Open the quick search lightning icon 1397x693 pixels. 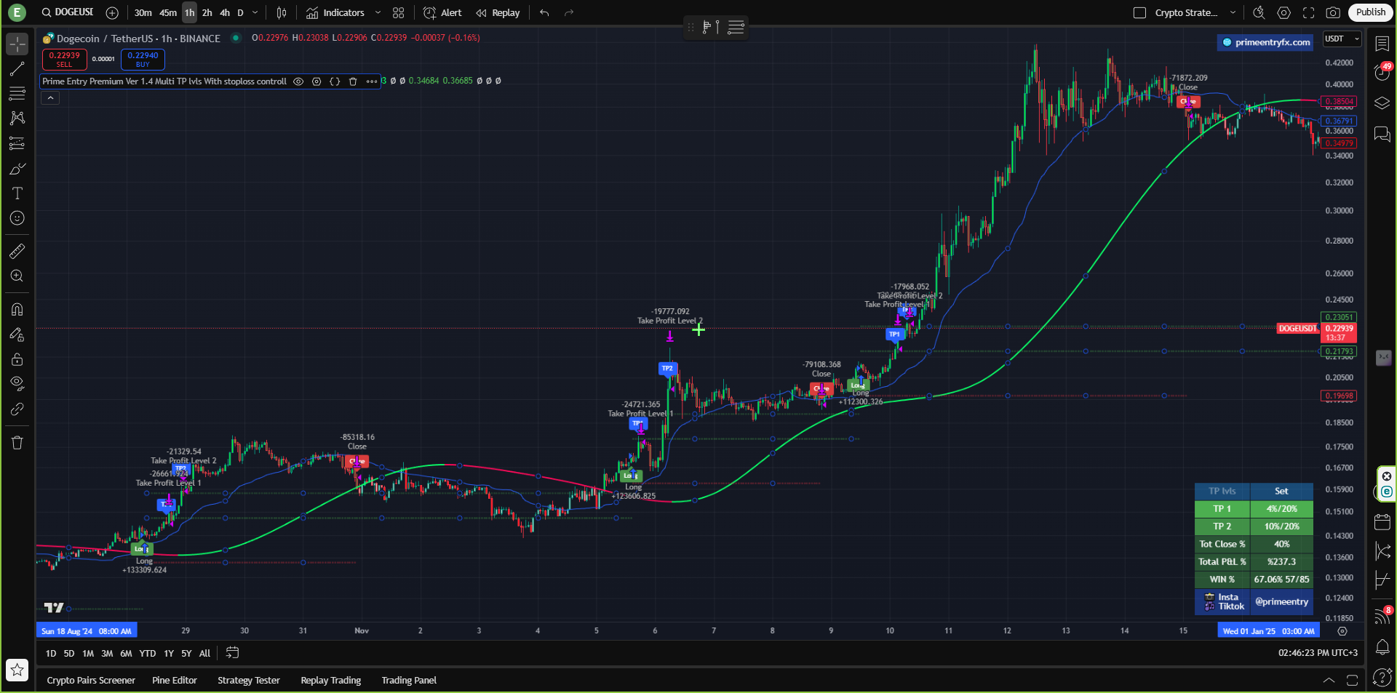[x=1259, y=12]
